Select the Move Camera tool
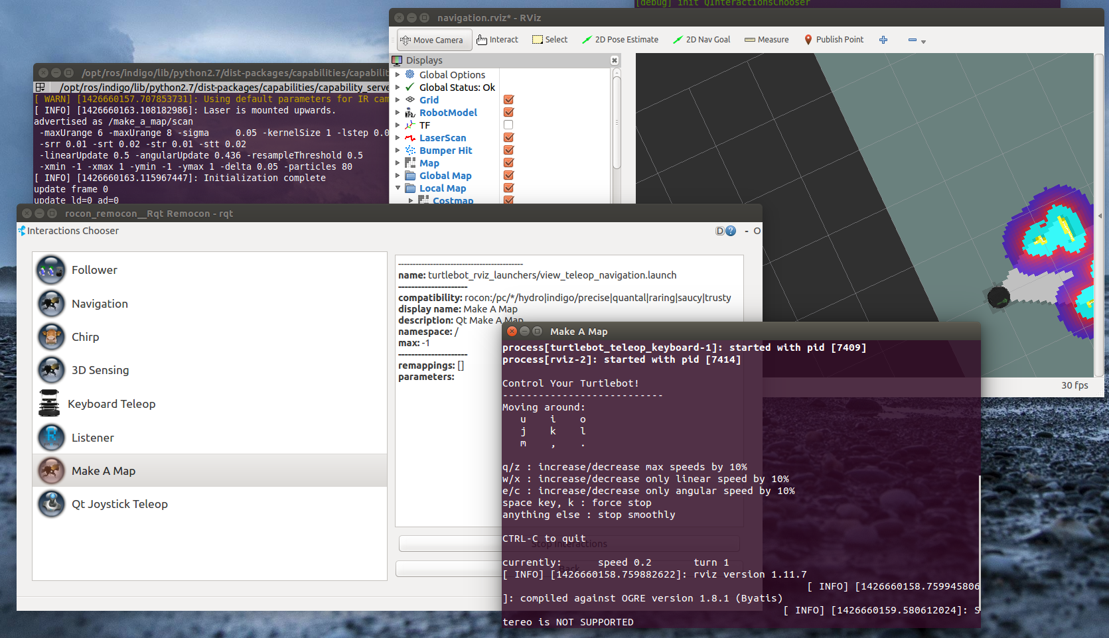Screen dimensions: 1109x638 [x=434, y=40]
